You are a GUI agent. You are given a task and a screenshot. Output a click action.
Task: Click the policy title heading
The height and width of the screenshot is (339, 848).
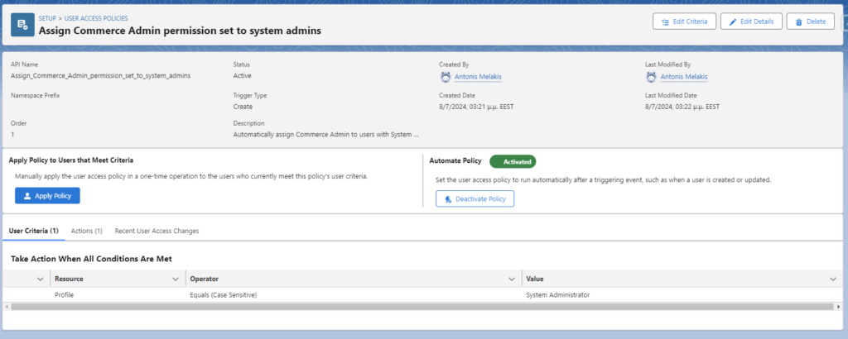[180, 31]
